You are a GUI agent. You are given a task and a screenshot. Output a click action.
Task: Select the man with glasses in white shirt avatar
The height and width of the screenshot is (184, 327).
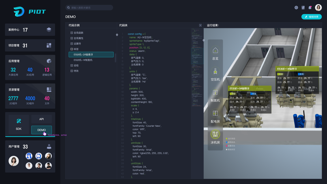[x=29, y=166]
